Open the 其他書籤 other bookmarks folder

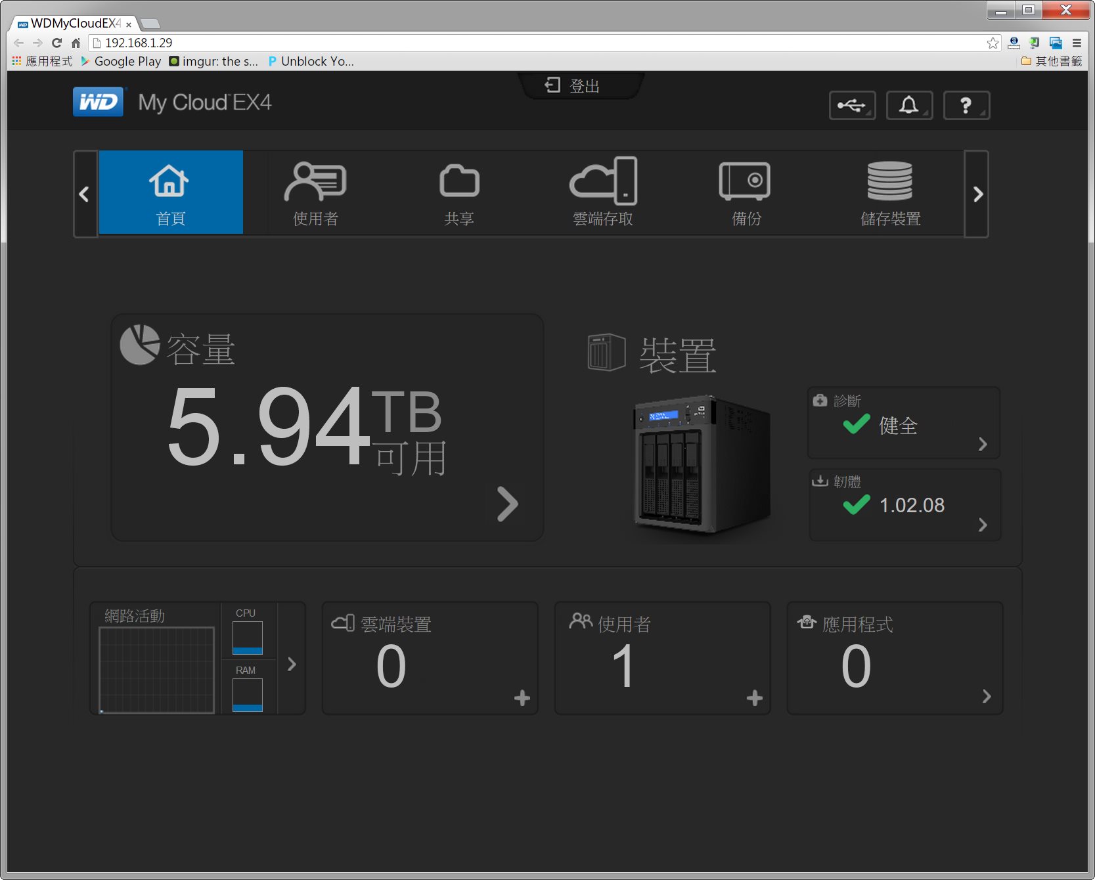click(1052, 61)
